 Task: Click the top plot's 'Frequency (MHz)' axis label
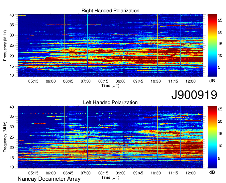click(x=5, y=45)
